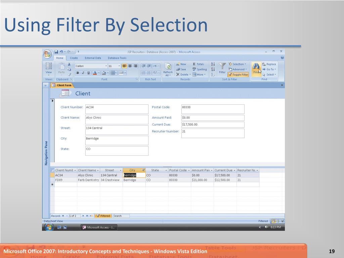344x258 pixels.
Task: Open the City column header dropdown
Action: 143,170
